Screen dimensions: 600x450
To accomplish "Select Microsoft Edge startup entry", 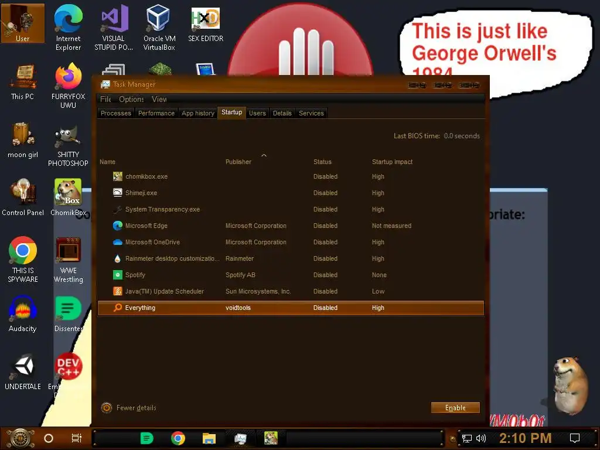I will tap(291, 226).
